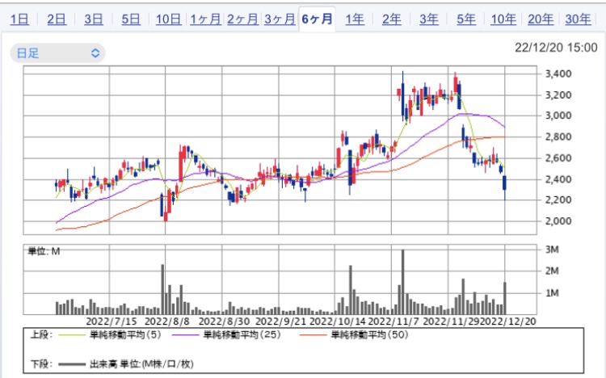The image size is (606, 378).
Task: Click the 上段 legend label
Action: pos(41,334)
